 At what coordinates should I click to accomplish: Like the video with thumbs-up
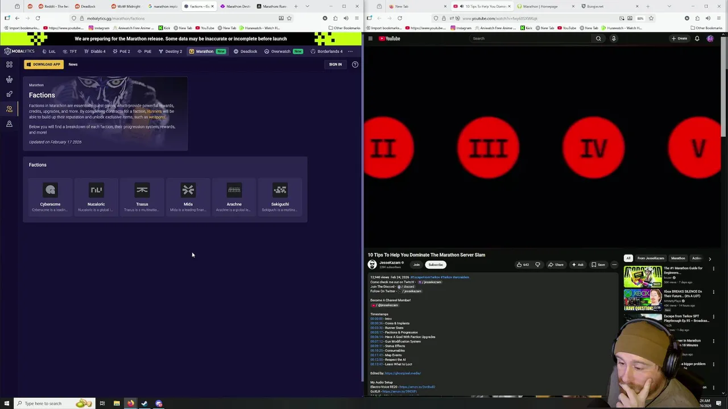522,265
